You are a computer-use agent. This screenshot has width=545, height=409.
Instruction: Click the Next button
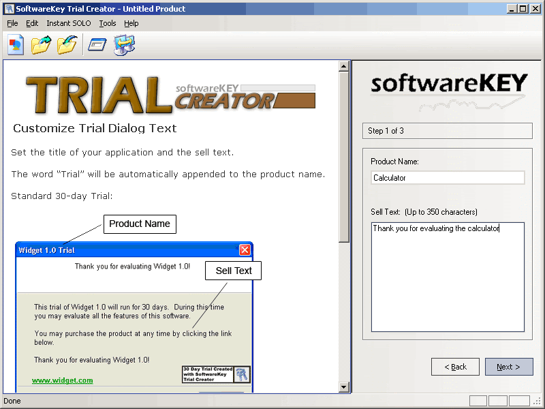(x=509, y=367)
